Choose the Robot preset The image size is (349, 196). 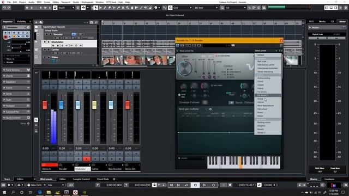[x=268, y=116]
